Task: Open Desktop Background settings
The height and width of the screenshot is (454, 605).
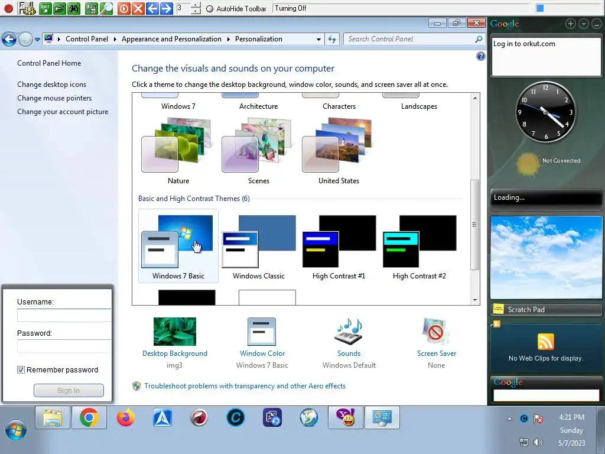Action: [x=175, y=343]
